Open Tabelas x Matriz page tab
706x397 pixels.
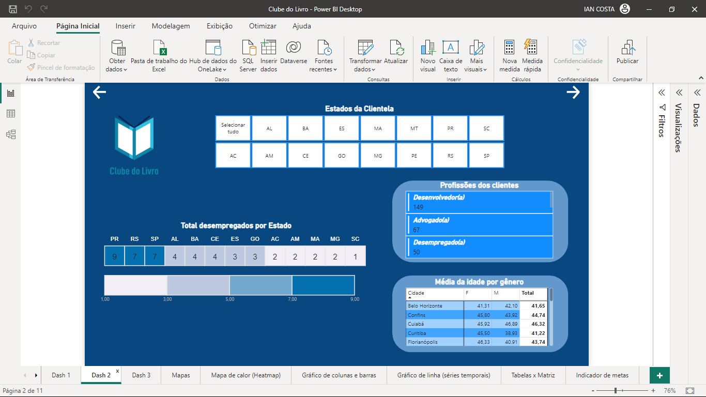point(533,375)
